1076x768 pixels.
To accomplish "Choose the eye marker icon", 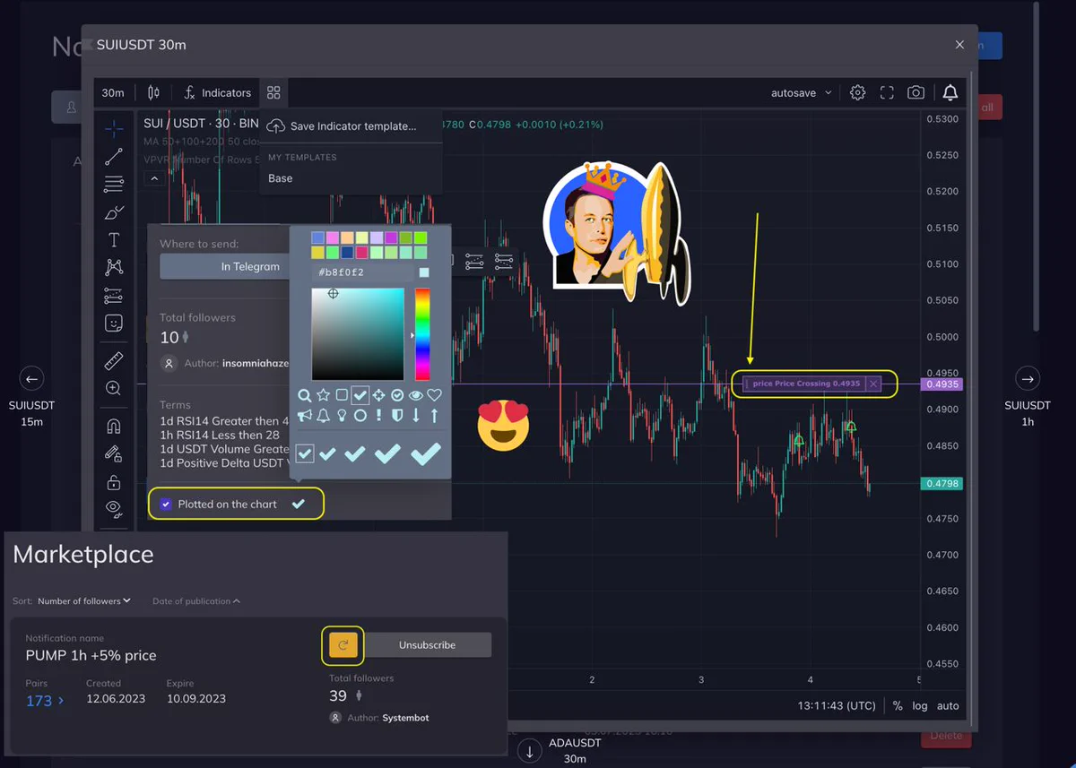I will coord(416,395).
